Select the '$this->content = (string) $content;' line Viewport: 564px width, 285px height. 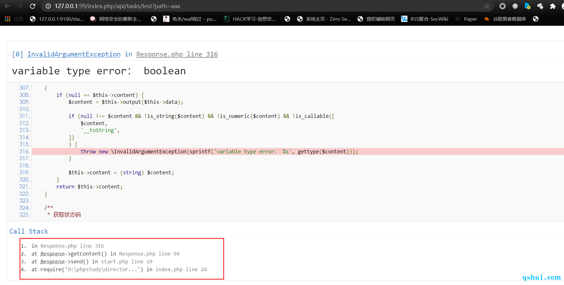click(x=121, y=172)
